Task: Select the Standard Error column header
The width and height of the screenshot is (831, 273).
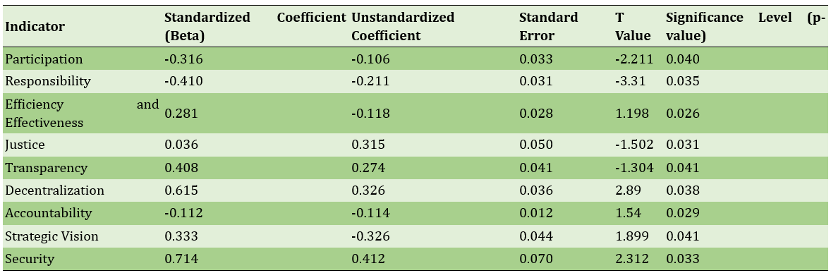Action: tap(548, 27)
